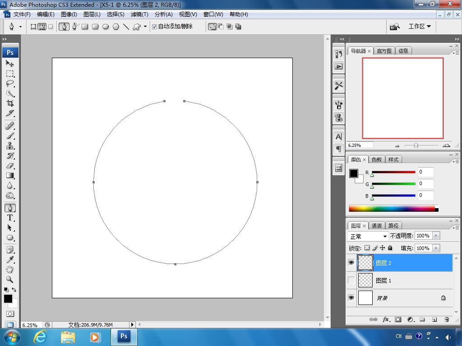This screenshot has width=462, height=346.
Task: Switch to the 通道 tab
Action: click(x=377, y=226)
